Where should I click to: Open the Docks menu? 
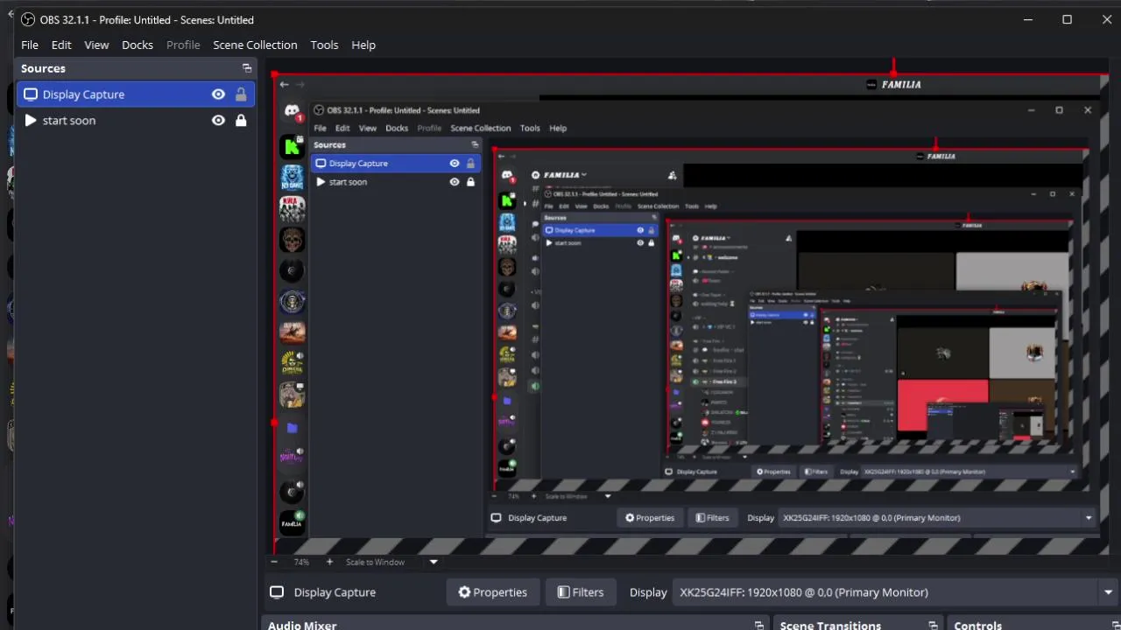point(137,45)
